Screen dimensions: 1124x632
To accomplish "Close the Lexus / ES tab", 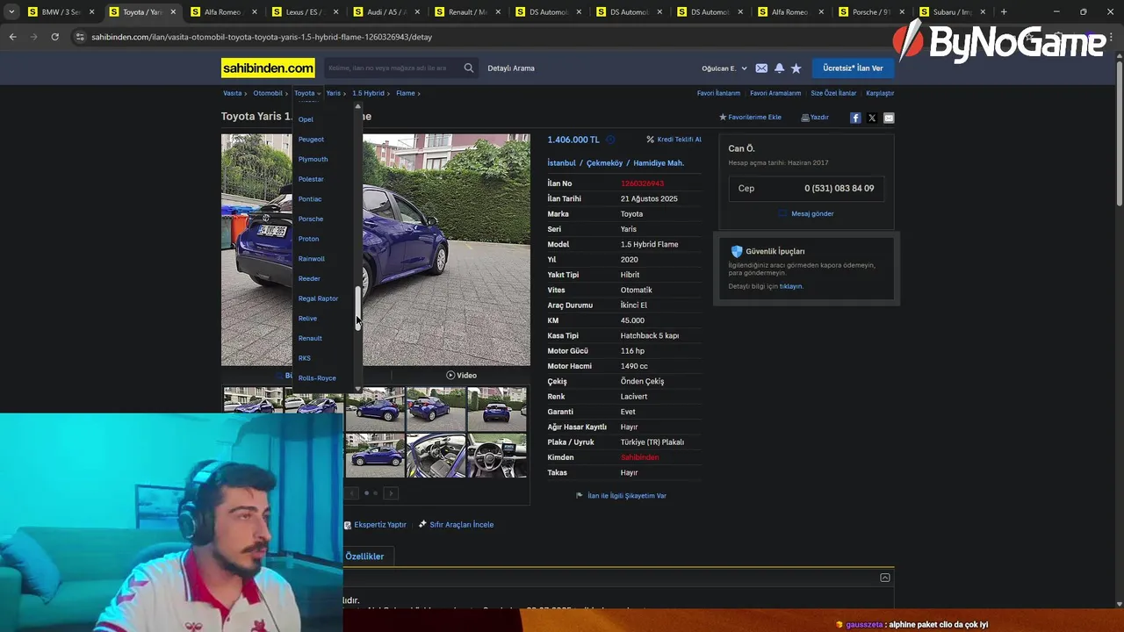I will [334, 12].
